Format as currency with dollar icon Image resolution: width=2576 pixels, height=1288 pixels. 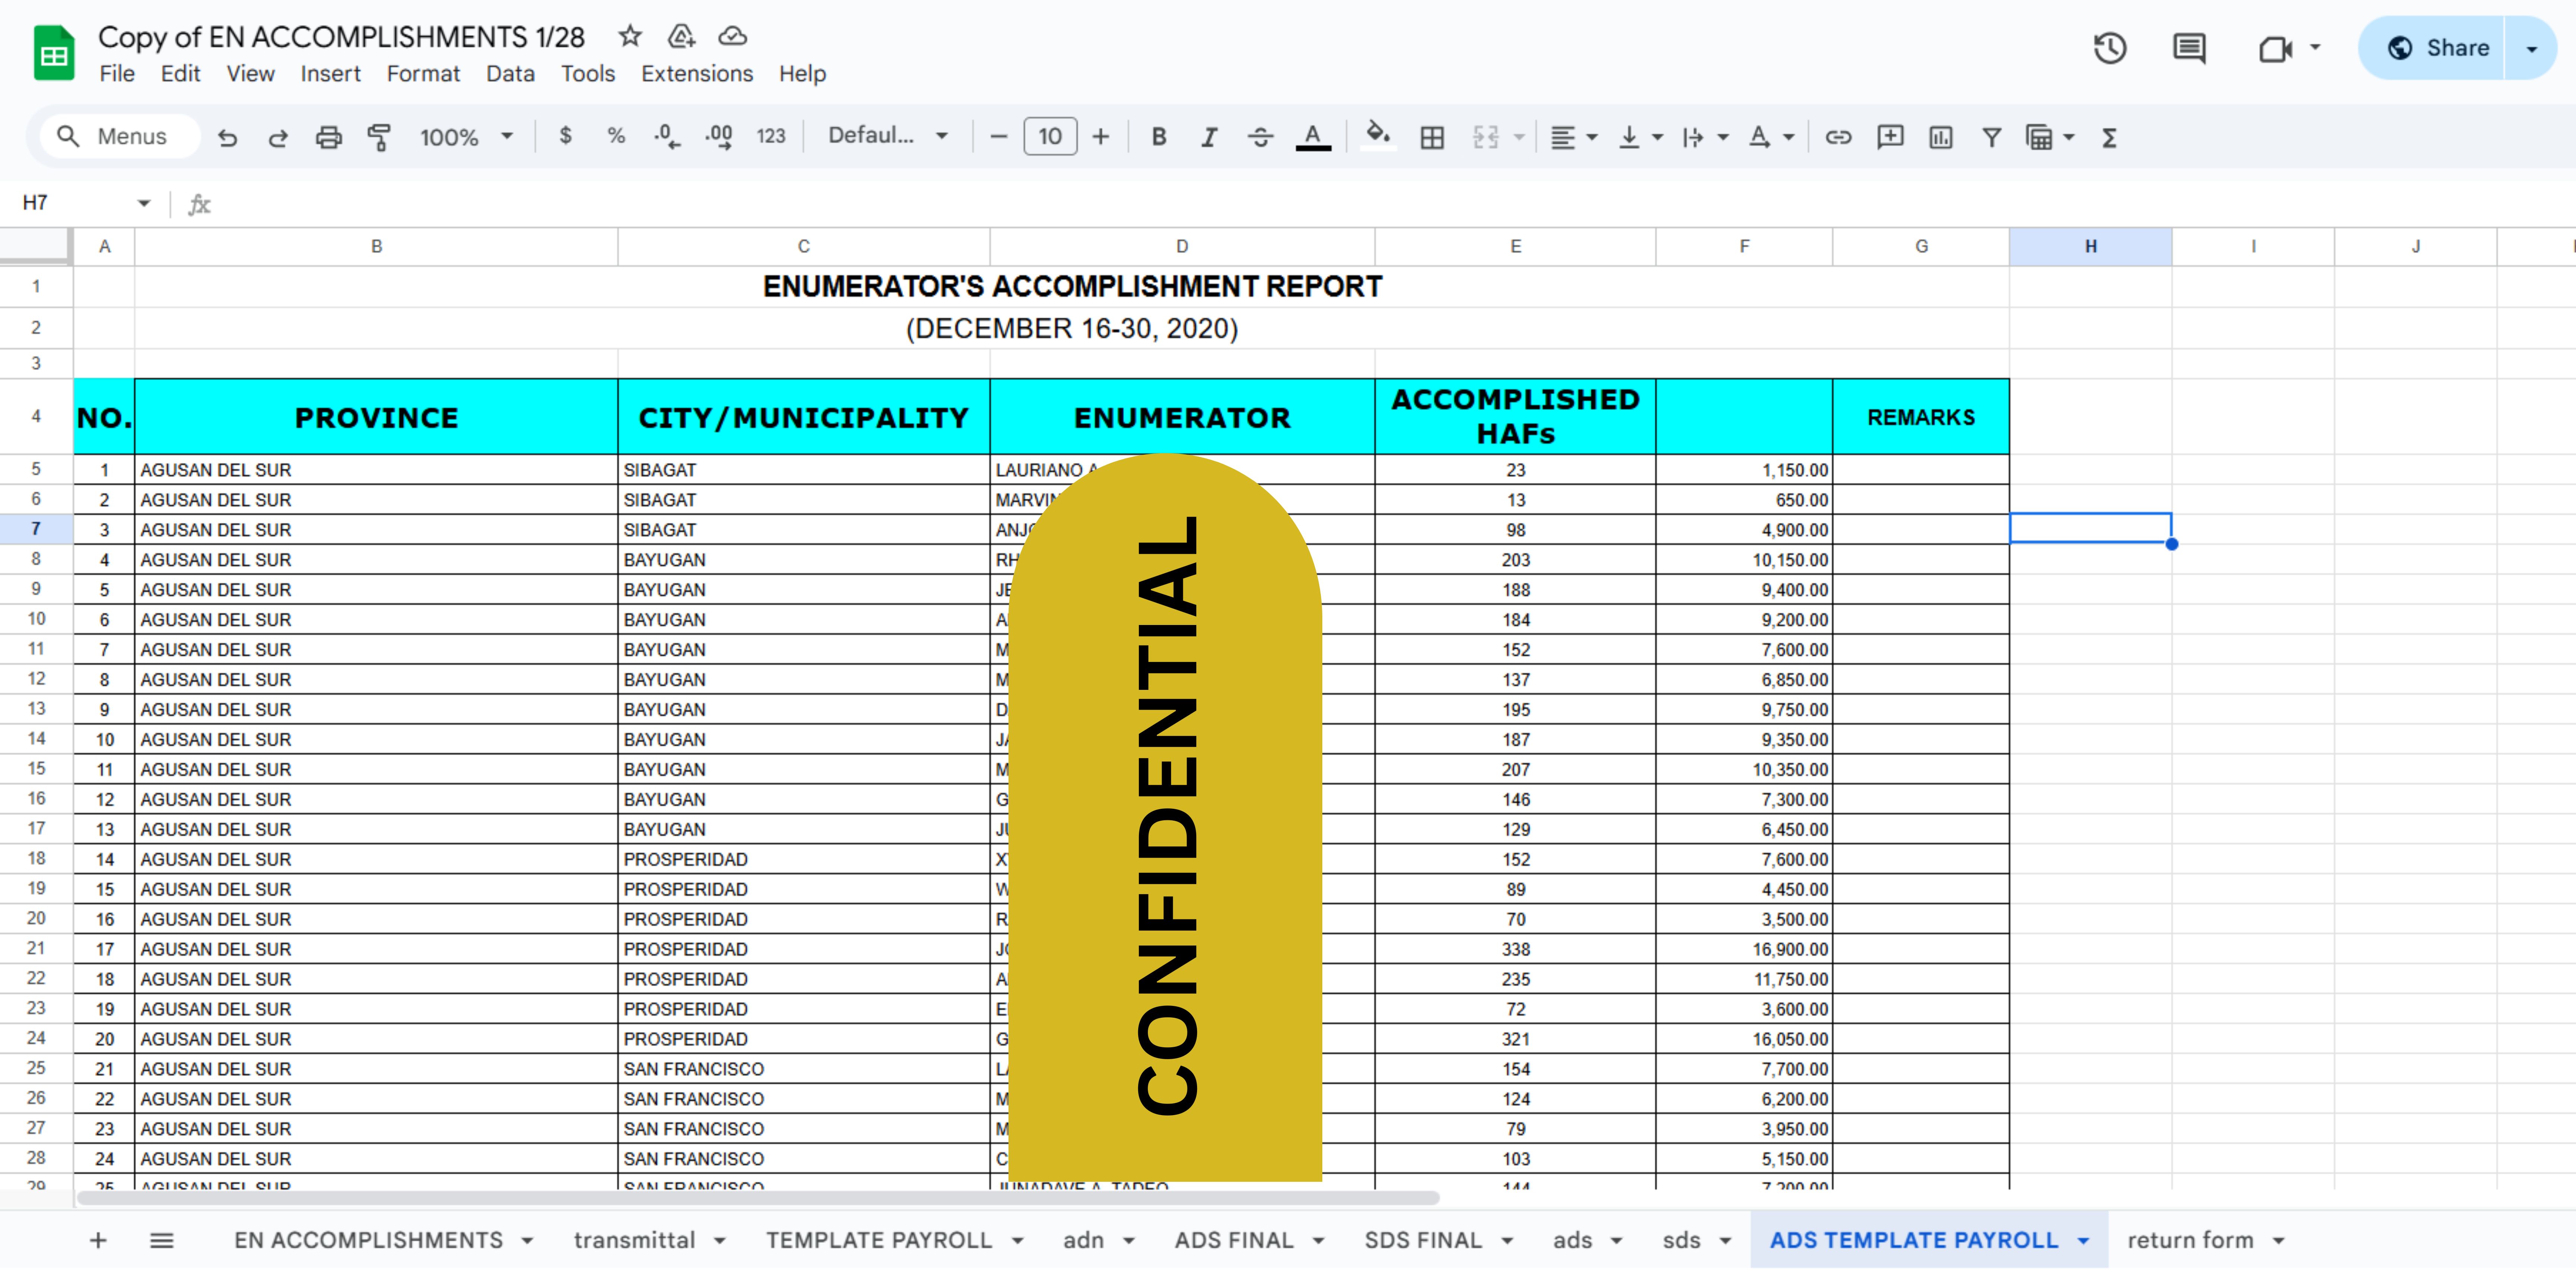click(x=566, y=136)
